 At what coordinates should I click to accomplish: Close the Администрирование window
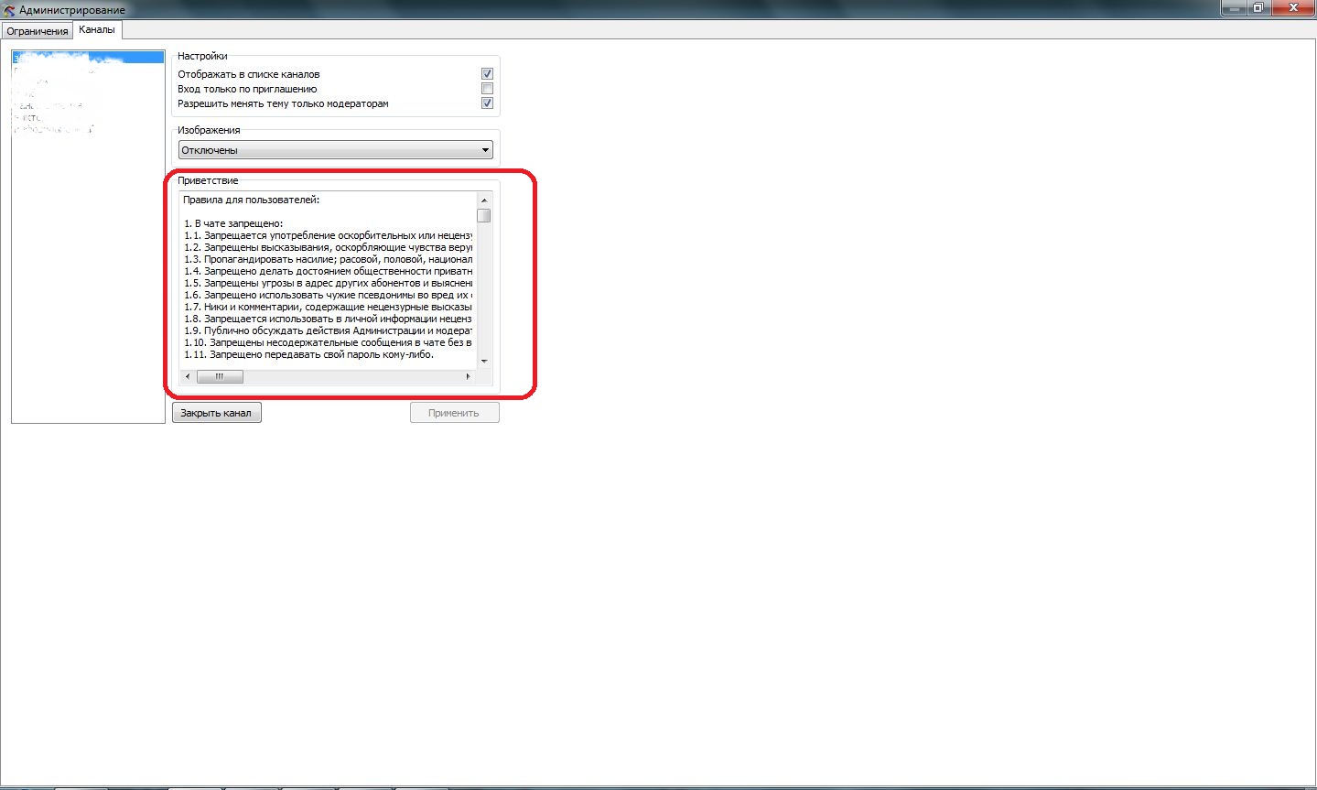(1294, 7)
